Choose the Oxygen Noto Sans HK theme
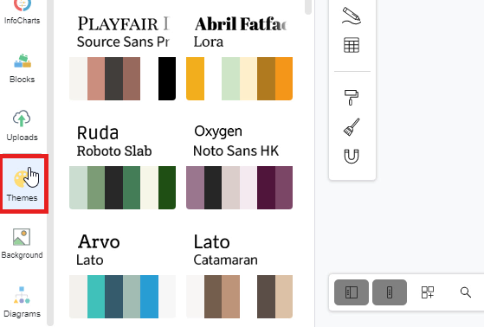 coord(239,166)
